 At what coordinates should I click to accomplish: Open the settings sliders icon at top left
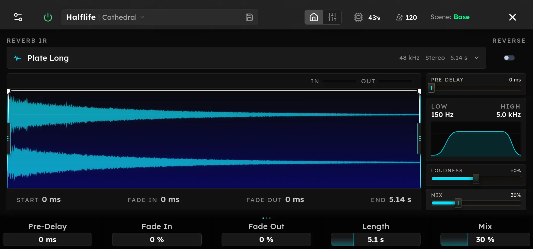click(x=18, y=17)
